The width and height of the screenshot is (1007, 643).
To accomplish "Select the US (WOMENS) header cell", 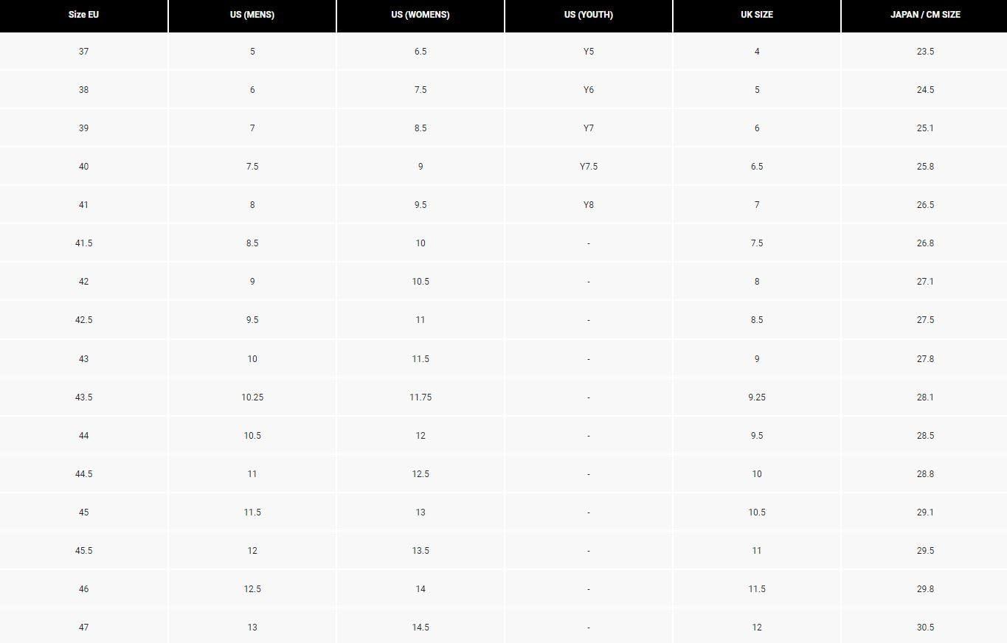I will (x=421, y=15).
